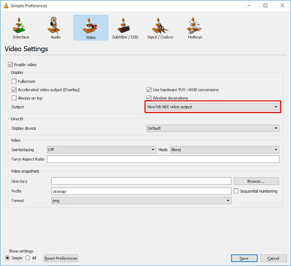The height and width of the screenshot is (266, 291).
Task: Open Input / Codecs preferences
Action: point(160,28)
